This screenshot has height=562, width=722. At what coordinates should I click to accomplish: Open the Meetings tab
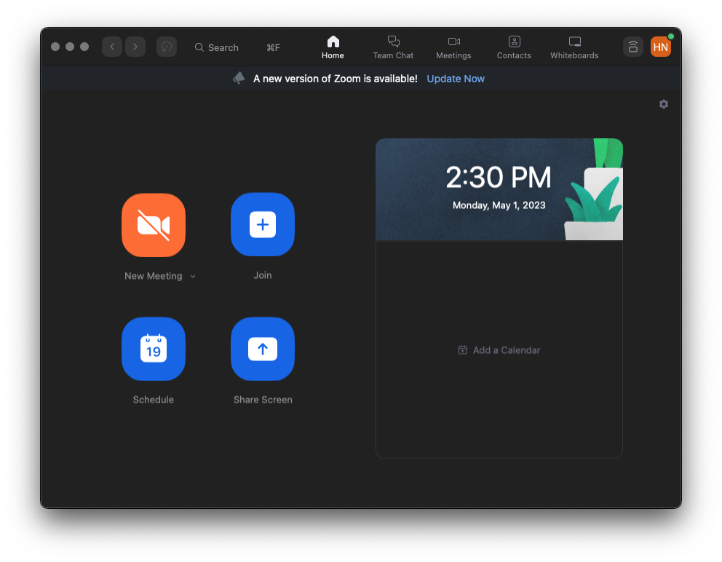coord(453,47)
